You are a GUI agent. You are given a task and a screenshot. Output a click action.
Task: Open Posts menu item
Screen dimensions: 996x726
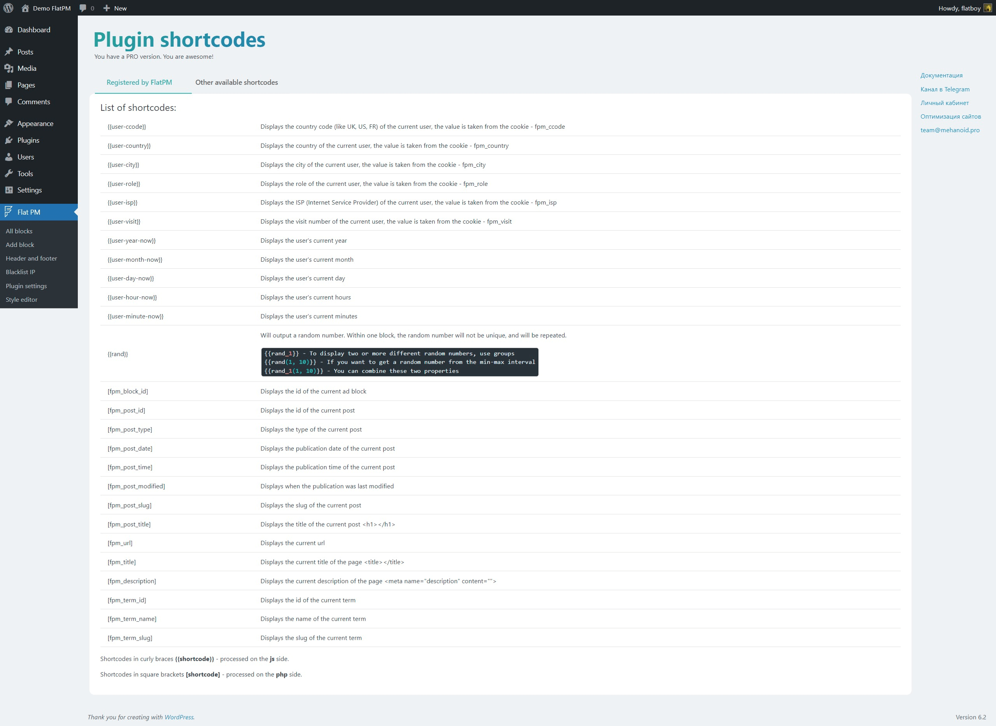pos(39,52)
